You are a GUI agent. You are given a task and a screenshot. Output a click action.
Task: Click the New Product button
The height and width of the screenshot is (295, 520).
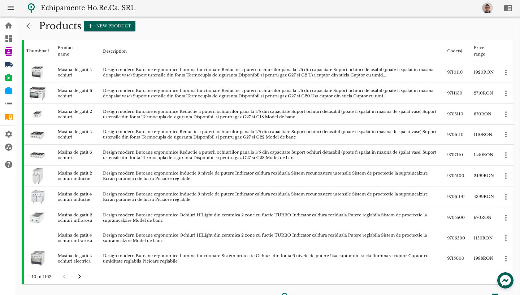(x=109, y=26)
